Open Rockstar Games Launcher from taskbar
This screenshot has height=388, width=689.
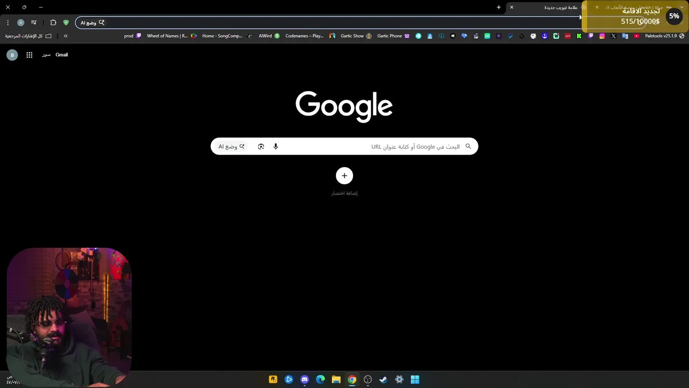click(x=273, y=379)
